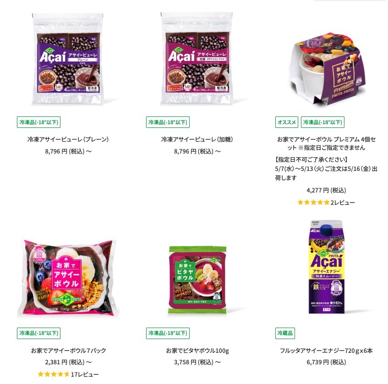The width and height of the screenshot is (388, 384).
Task: Click the 冷凍アサイーピューレ(加糖) title
Action: pos(197,139)
